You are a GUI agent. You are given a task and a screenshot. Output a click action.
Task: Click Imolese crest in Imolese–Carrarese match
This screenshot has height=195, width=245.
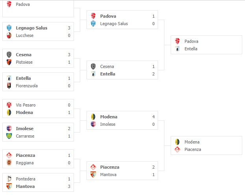click(x=9, y=129)
